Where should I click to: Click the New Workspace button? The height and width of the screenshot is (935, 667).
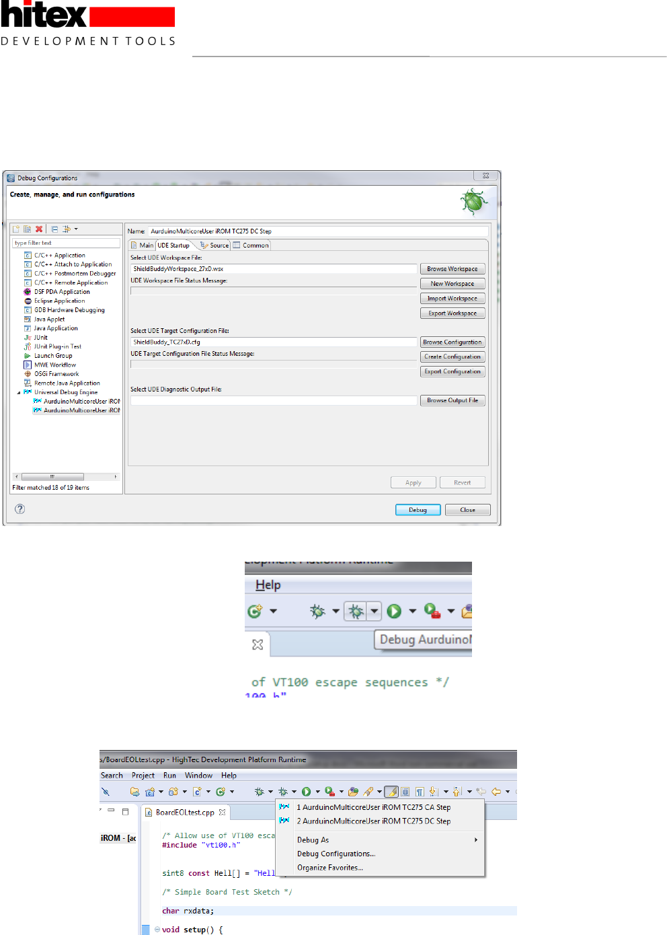click(x=453, y=284)
